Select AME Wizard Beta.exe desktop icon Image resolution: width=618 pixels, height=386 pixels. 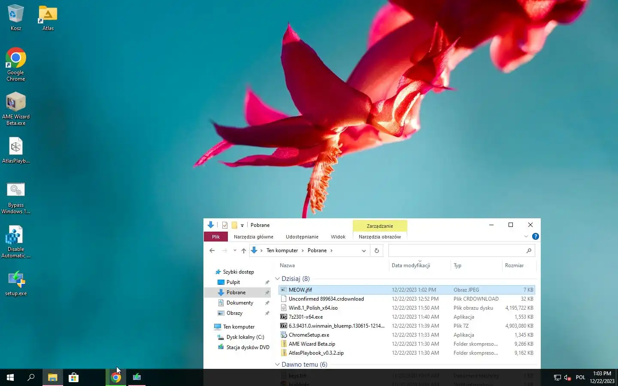[x=15, y=109]
